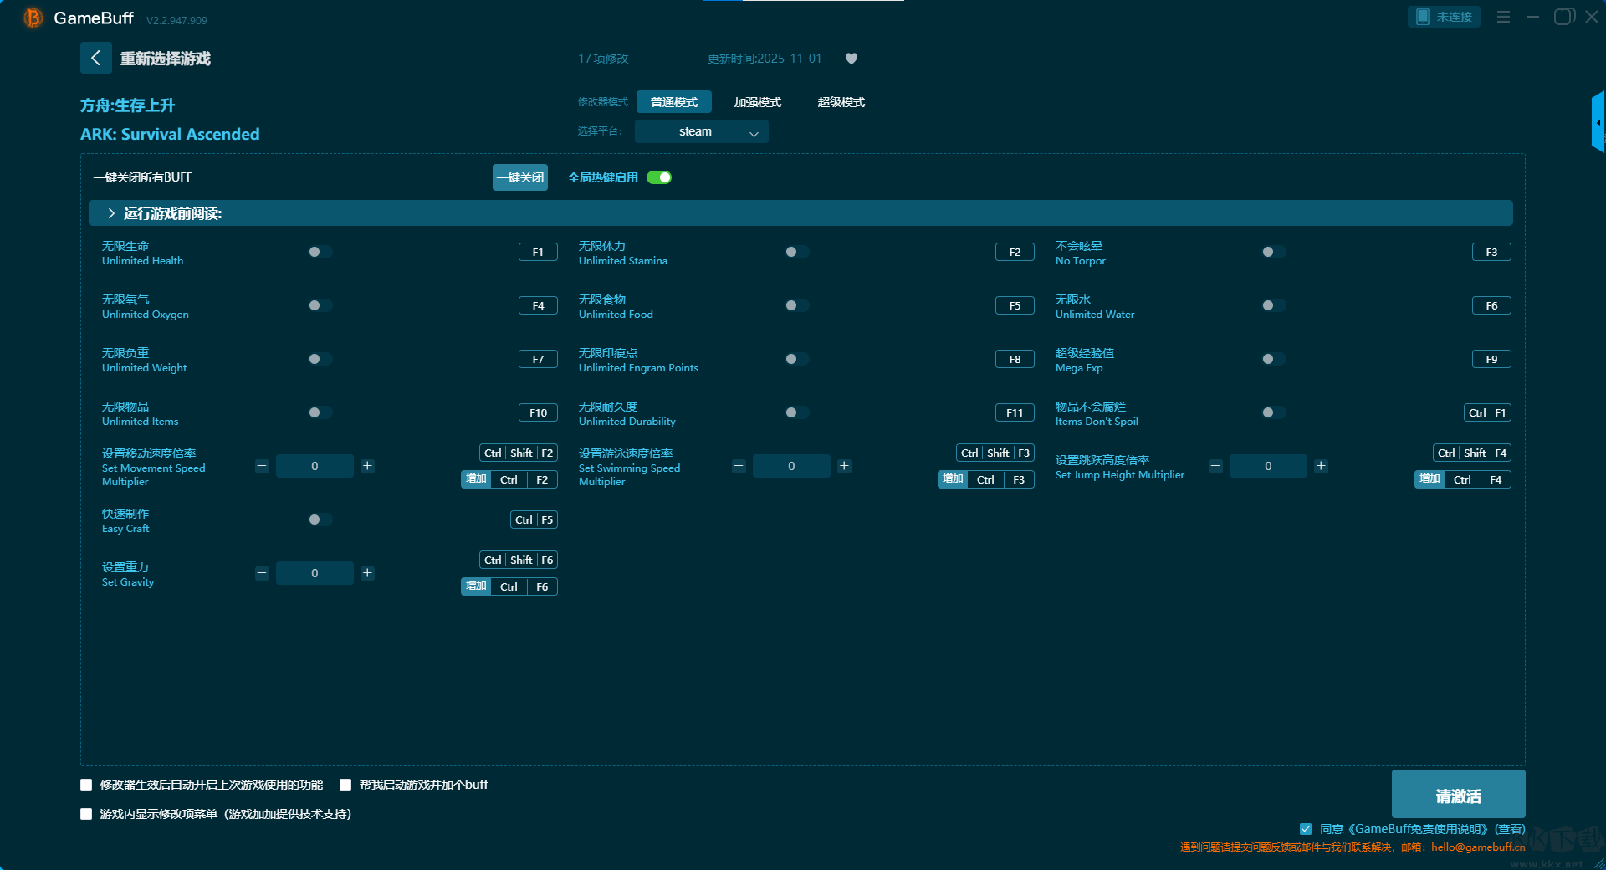Screen dimensions: 1606x870
Task: Click the Set Swimming Speed value field
Action: click(x=791, y=466)
